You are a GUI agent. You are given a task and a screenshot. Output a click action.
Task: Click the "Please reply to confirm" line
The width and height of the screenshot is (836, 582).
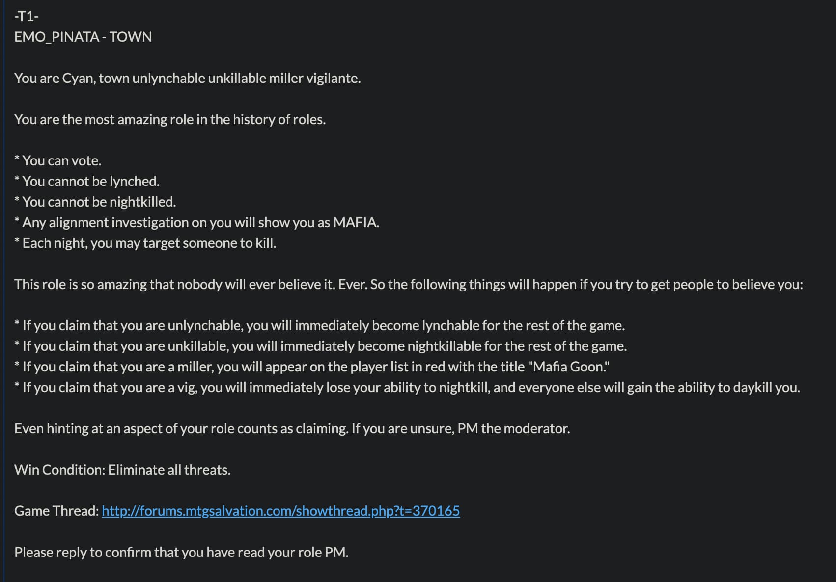point(181,552)
